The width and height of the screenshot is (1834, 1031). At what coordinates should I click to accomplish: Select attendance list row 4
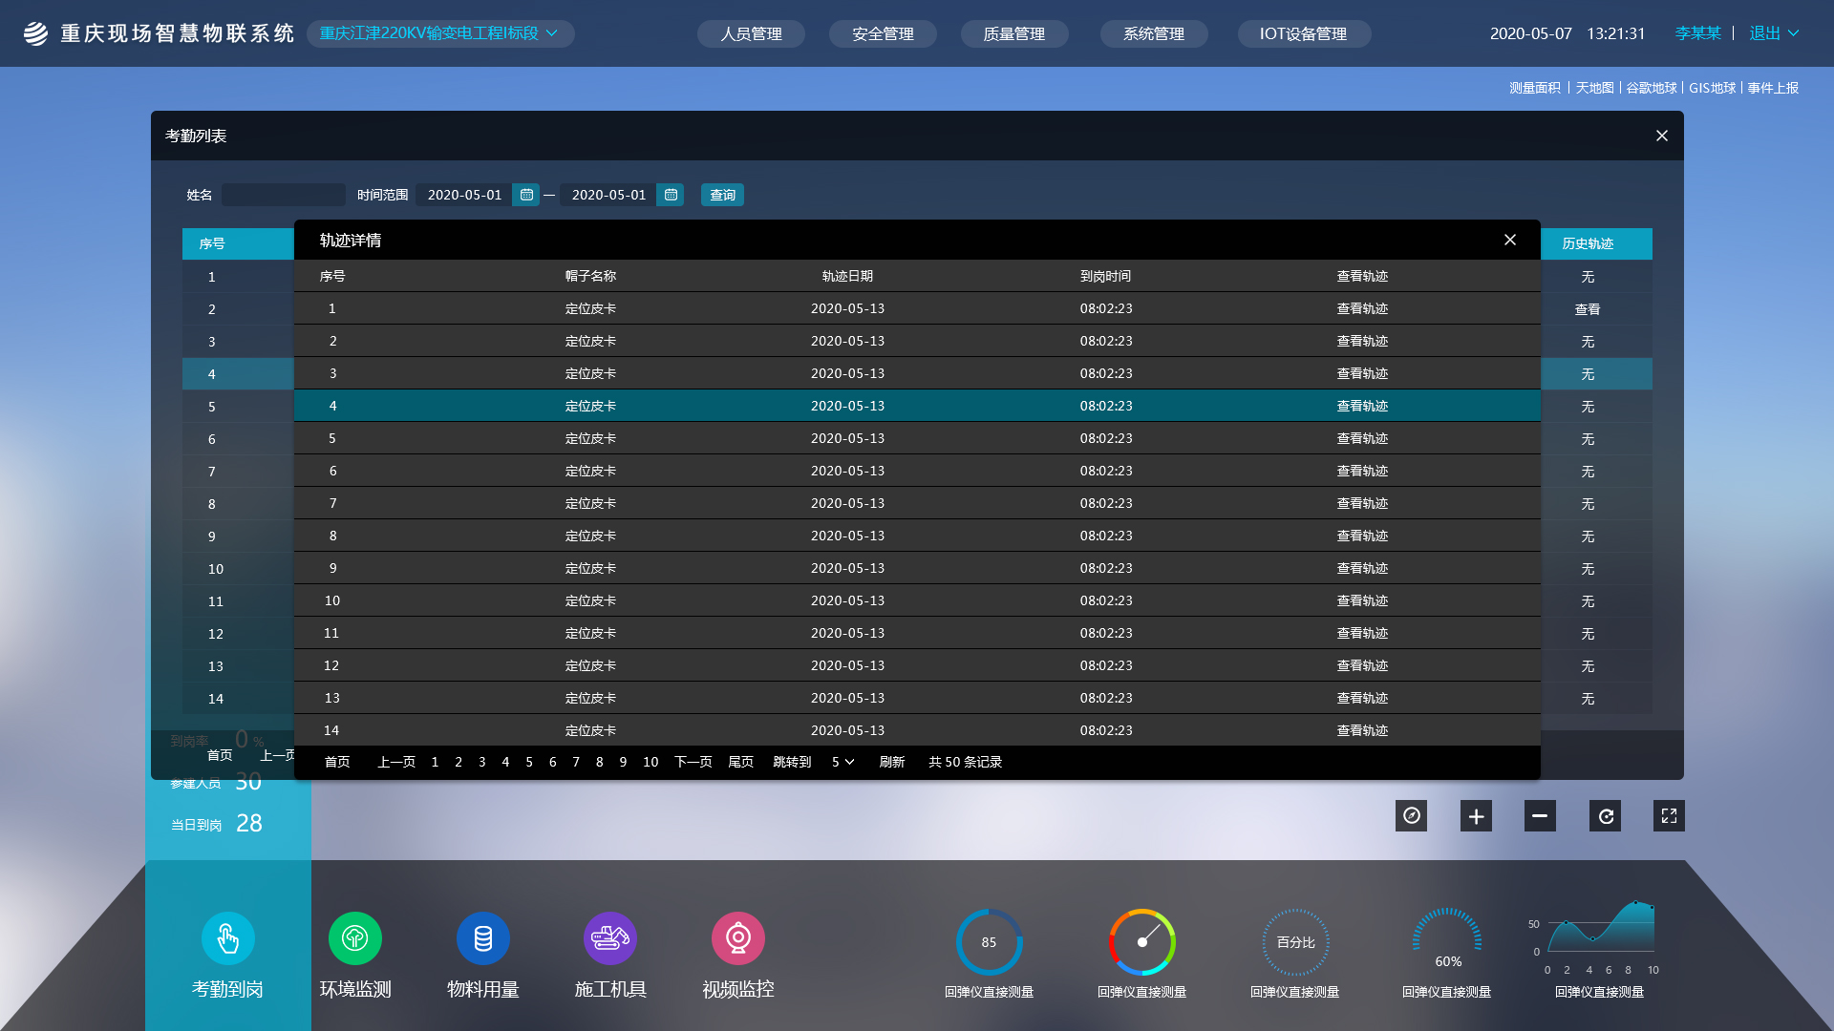(x=238, y=374)
